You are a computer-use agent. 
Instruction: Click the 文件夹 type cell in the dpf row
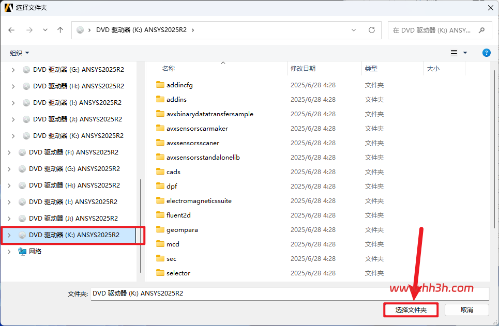point(374,186)
